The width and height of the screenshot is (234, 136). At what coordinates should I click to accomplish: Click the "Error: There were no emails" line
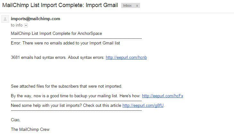pyautogui.click(x=65, y=43)
